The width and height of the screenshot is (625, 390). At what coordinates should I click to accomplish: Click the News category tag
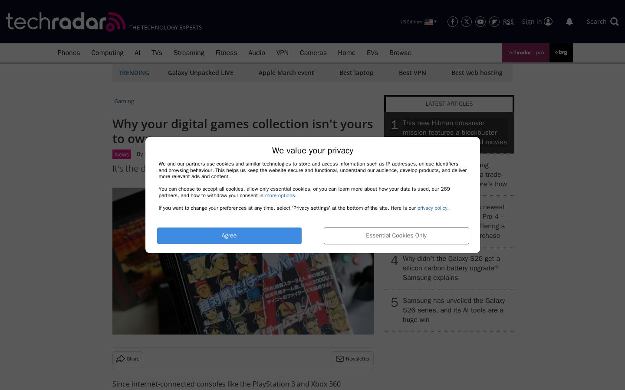point(122,154)
